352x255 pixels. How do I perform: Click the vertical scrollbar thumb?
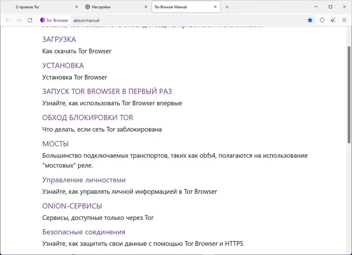[349, 95]
